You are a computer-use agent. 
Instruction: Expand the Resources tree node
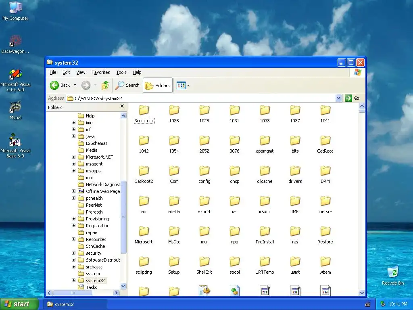[x=73, y=239]
